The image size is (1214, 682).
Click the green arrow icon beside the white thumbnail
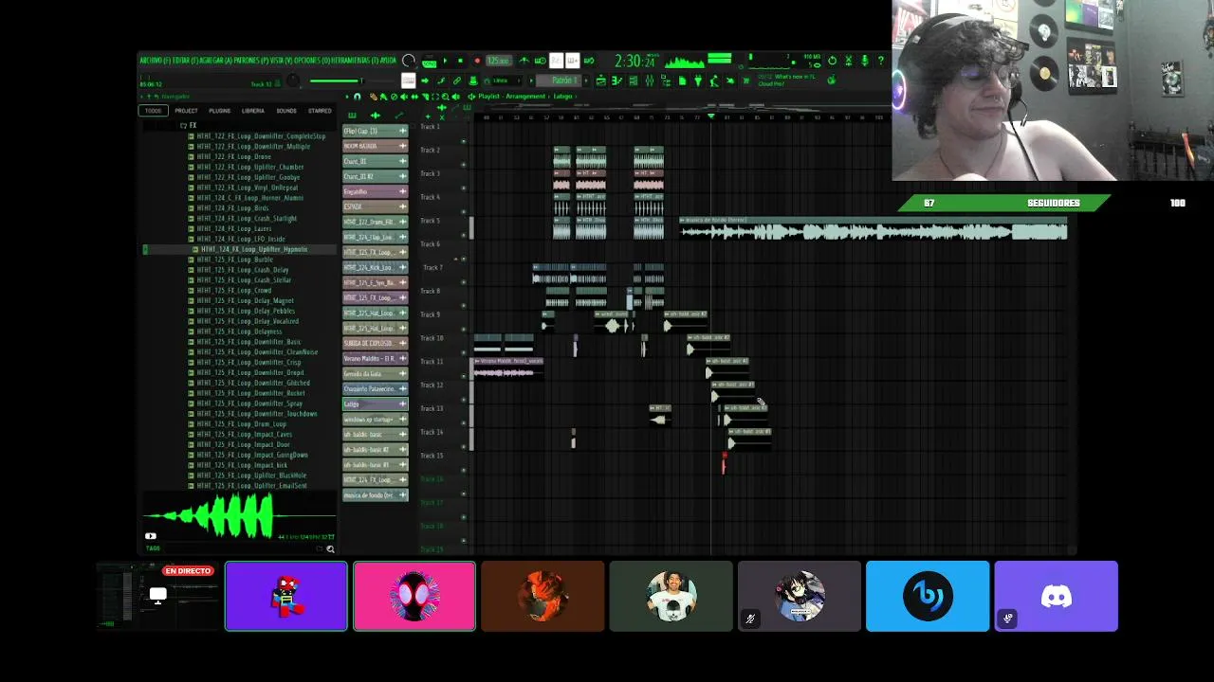(425, 81)
